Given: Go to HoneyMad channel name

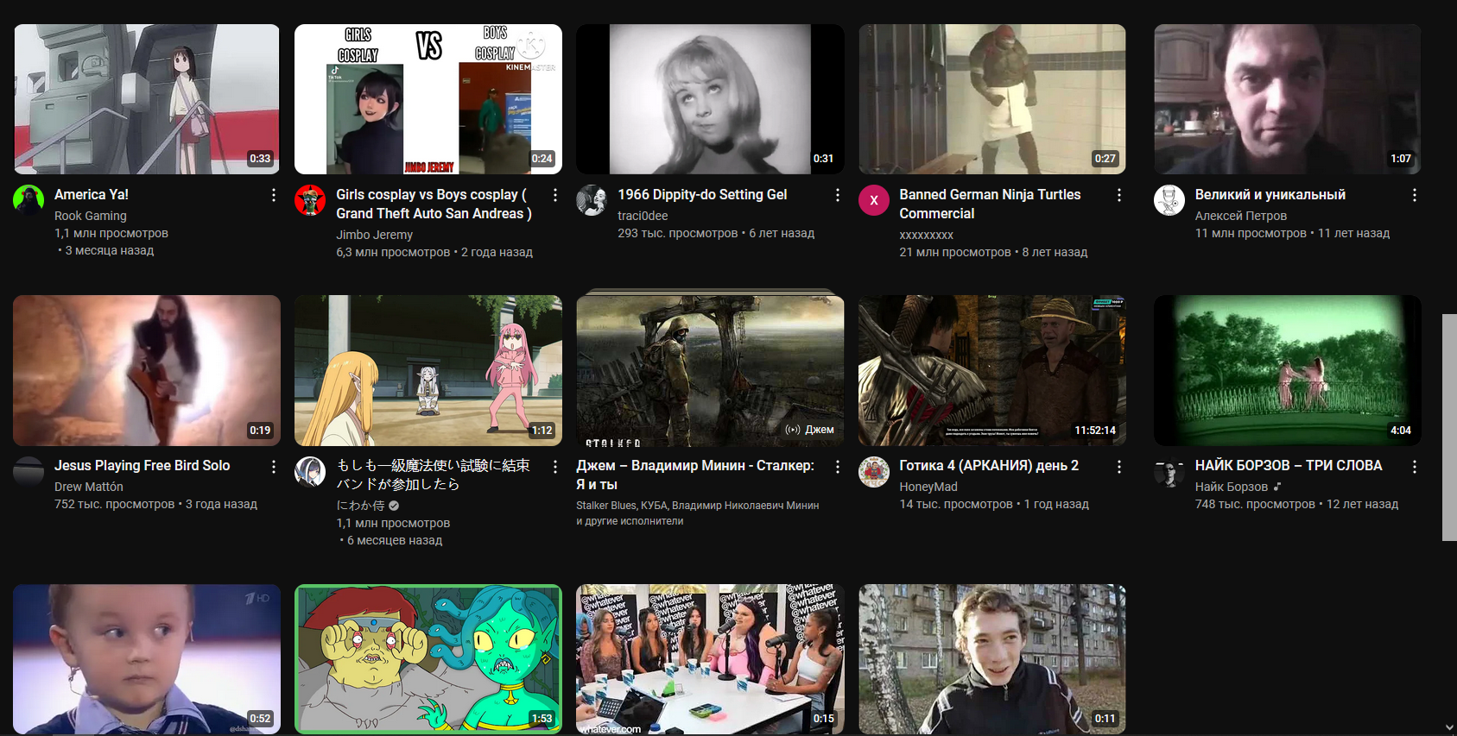Looking at the screenshot, I should tap(928, 487).
